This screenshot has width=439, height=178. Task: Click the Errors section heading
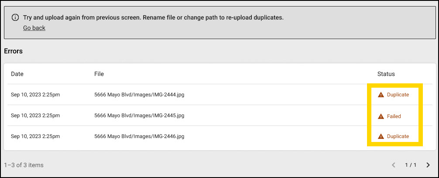(x=13, y=51)
